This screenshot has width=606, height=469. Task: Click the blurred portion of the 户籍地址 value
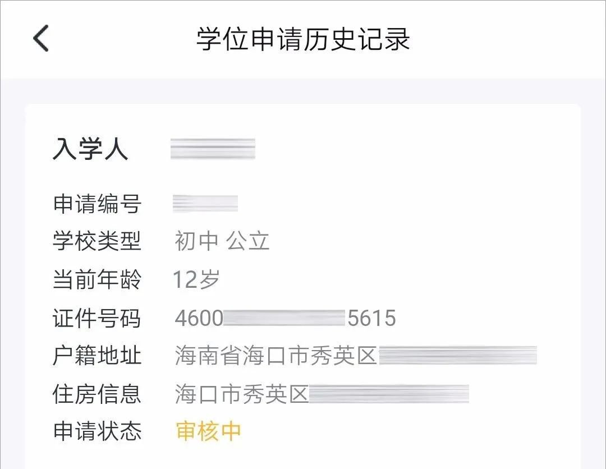pyautogui.click(x=457, y=356)
